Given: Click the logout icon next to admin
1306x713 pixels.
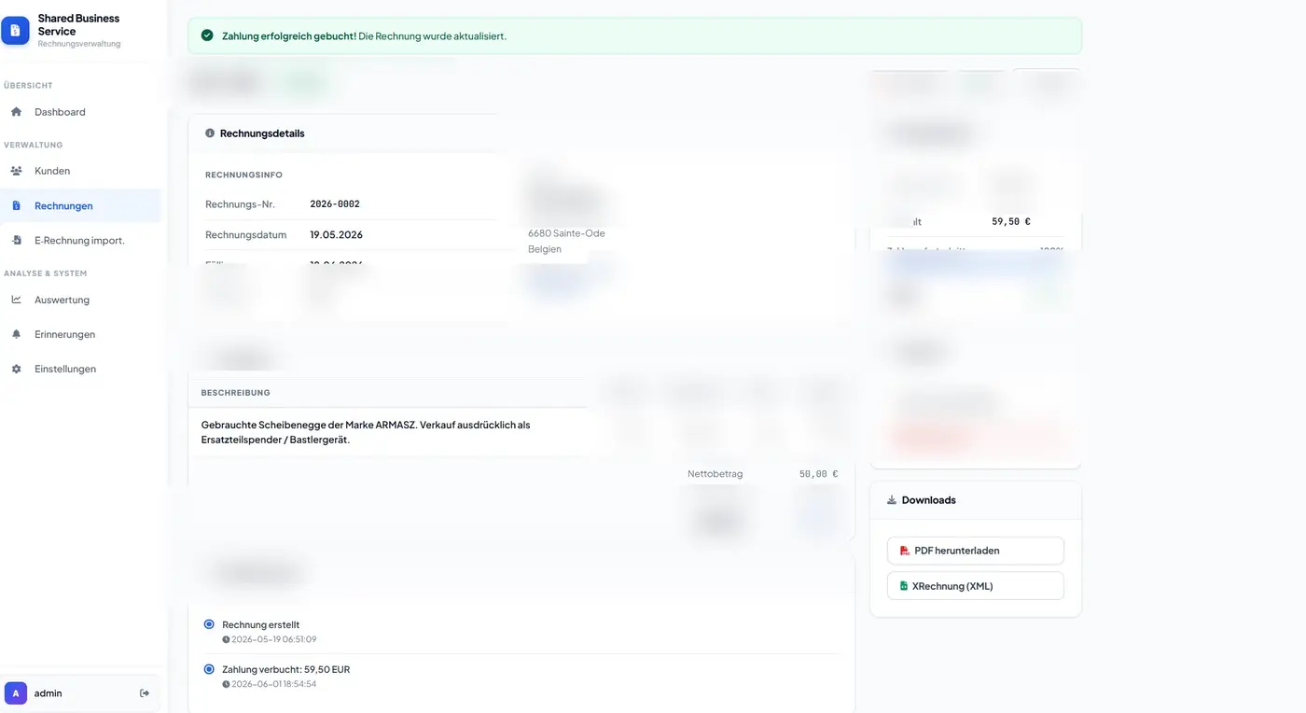Looking at the screenshot, I should tap(145, 693).
